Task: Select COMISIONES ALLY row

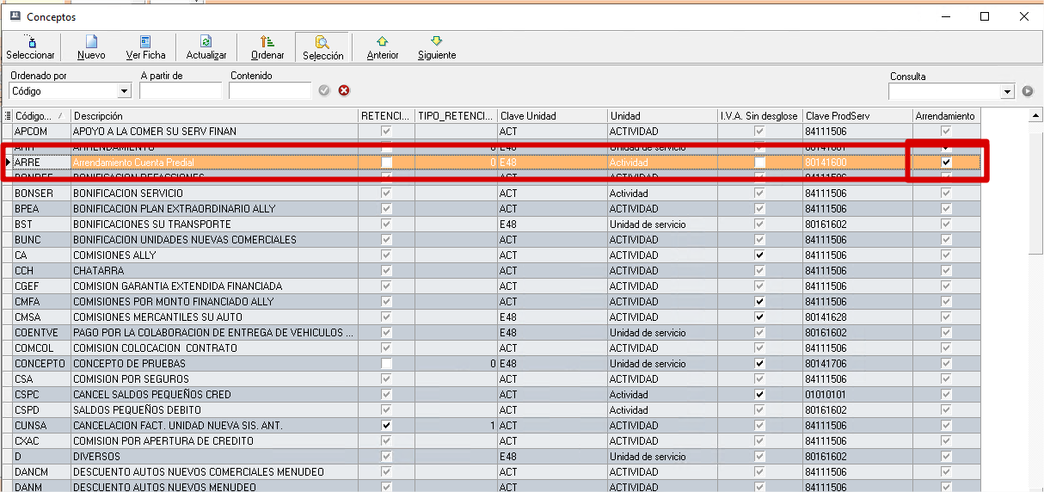Action: pyautogui.click(x=492, y=255)
